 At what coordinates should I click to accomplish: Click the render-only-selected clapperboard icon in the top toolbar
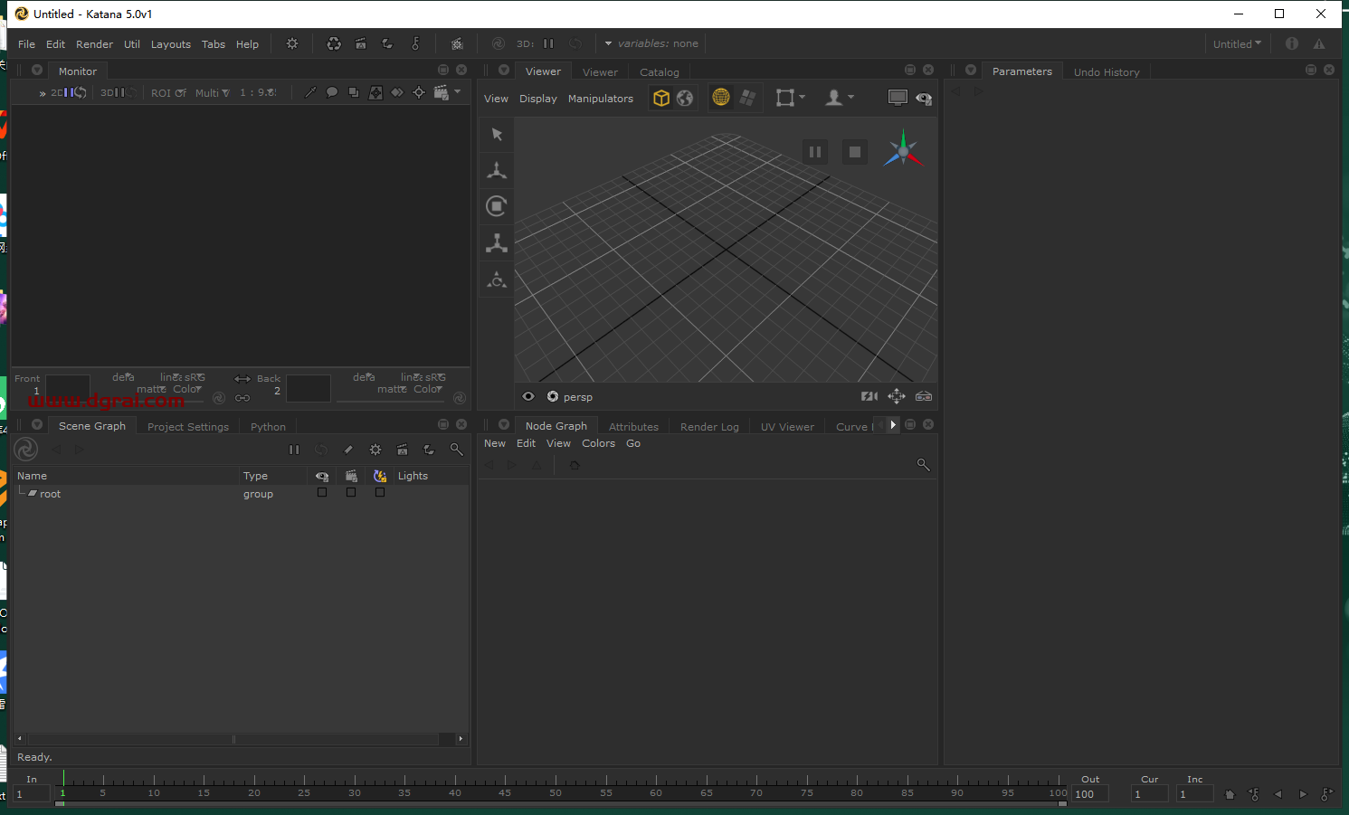361,43
